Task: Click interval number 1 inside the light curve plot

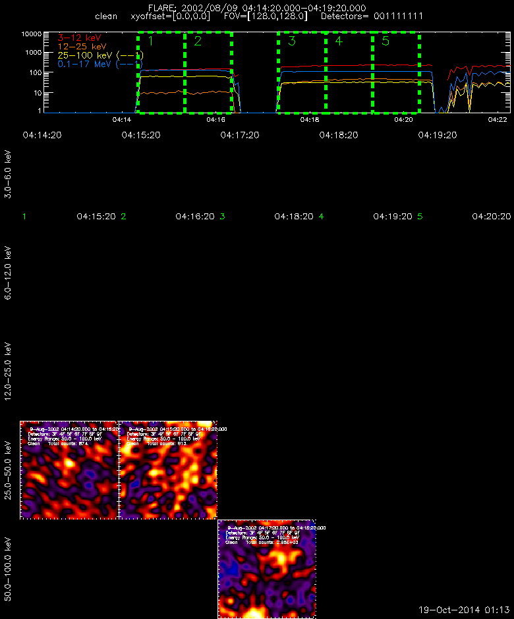Action: point(150,41)
